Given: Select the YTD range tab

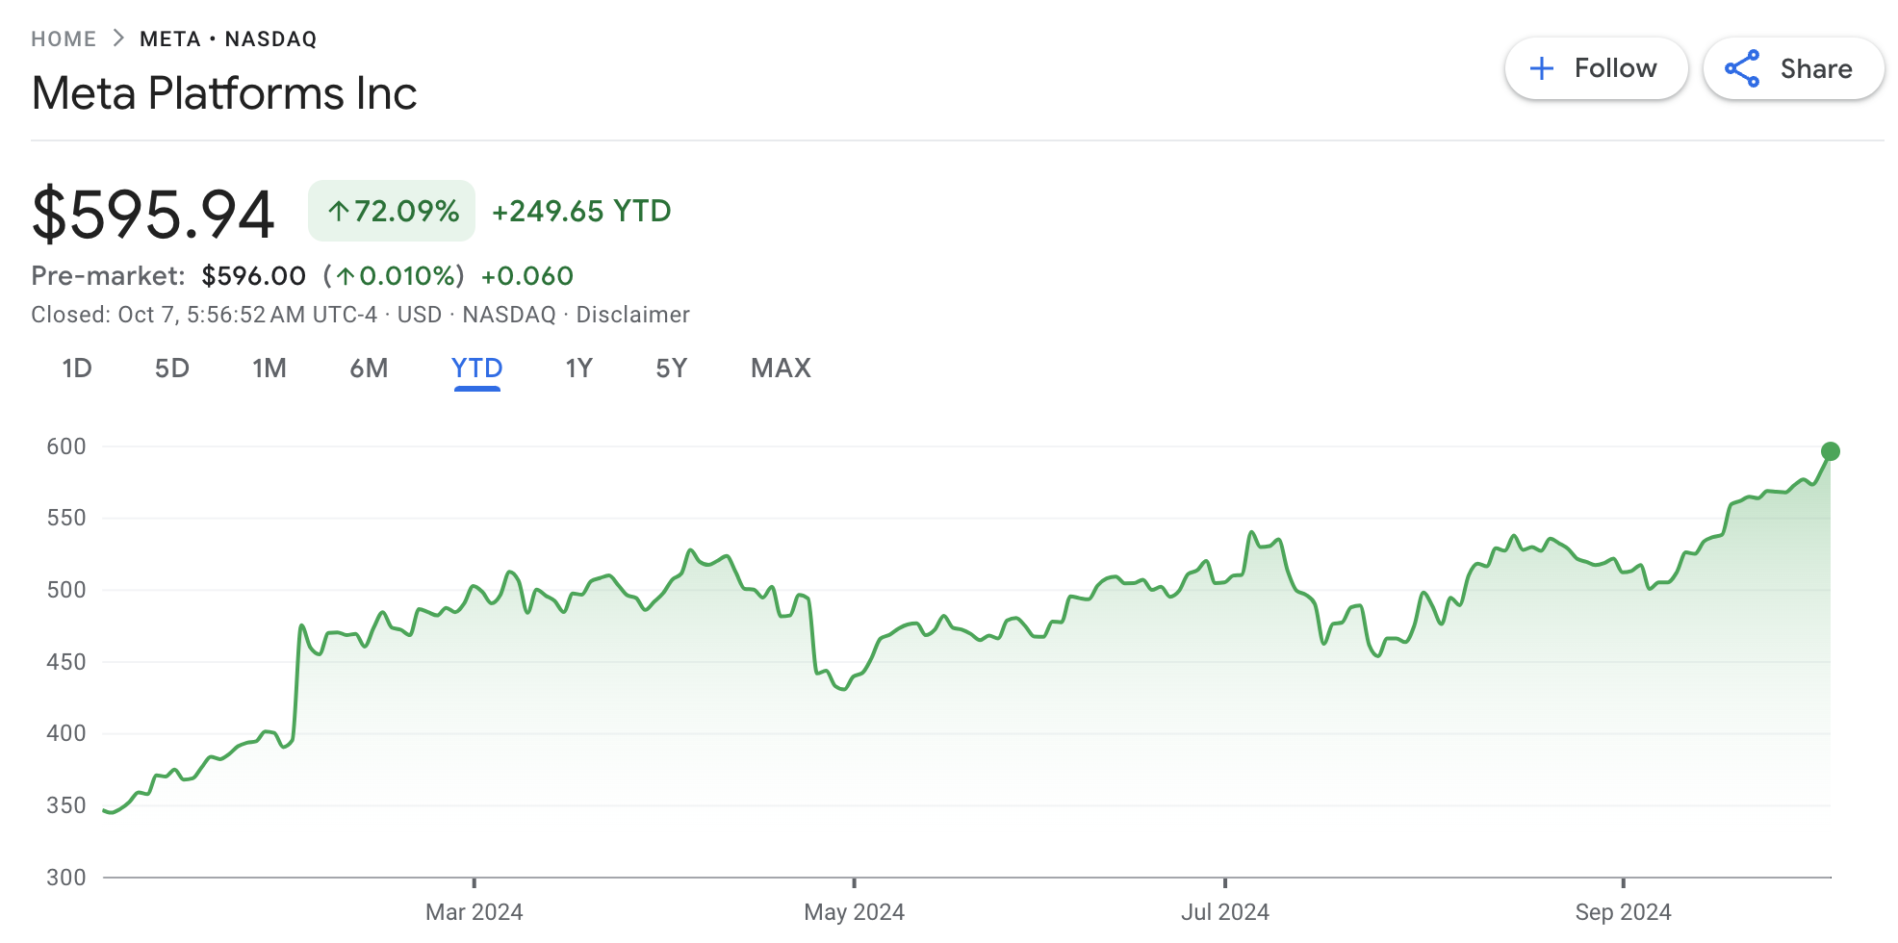Looking at the screenshot, I should click(476, 369).
